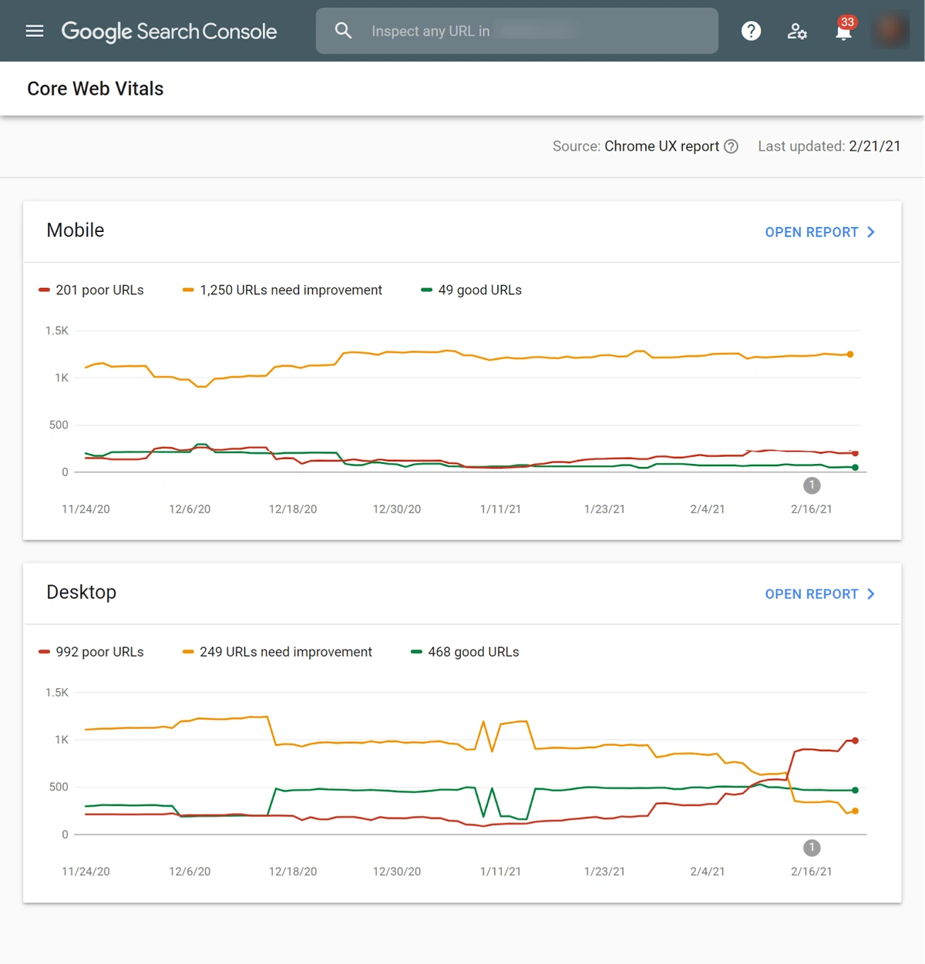Click the search magnifier icon
This screenshot has height=964, width=925.
(343, 31)
